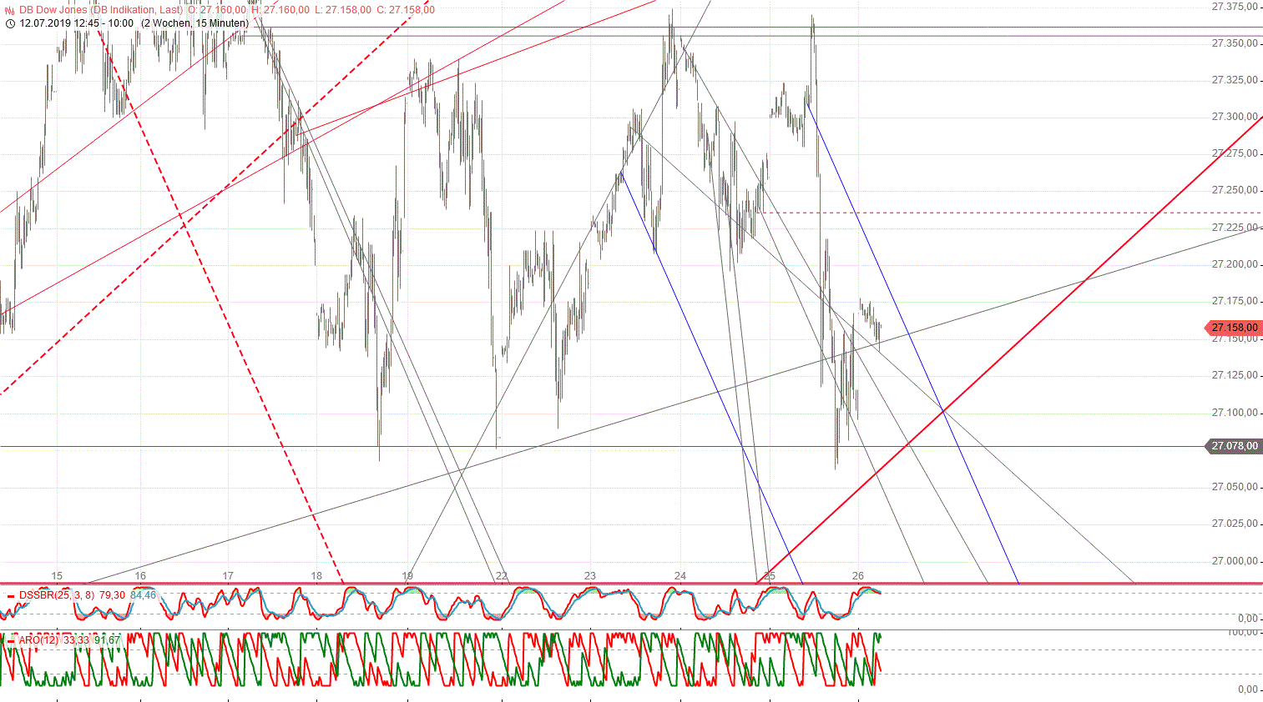Click the ARO red value 33,33
This screenshot has height=702, width=1263.
(76, 640)
